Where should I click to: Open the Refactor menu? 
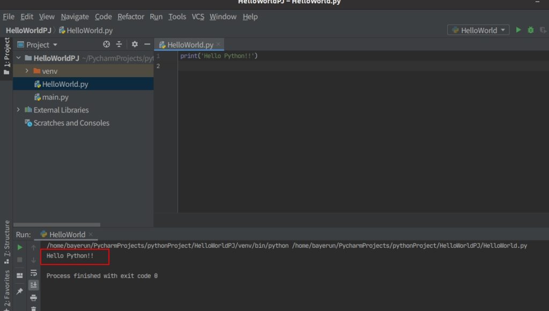click(131, 17)
